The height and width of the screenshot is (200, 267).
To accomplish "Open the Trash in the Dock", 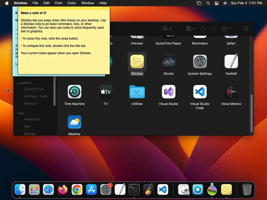I will (x=247, y=189).
